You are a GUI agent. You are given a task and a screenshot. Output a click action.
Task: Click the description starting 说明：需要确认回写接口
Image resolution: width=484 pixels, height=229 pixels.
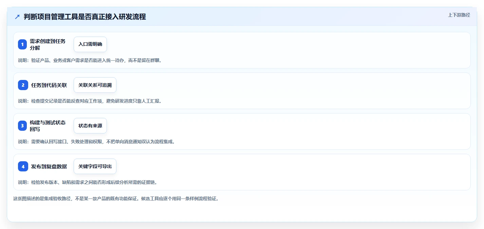(x=96, y=142)
